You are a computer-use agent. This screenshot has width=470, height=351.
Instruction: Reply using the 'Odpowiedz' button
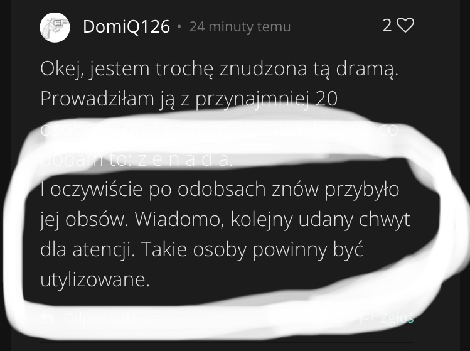pos(100,318)
